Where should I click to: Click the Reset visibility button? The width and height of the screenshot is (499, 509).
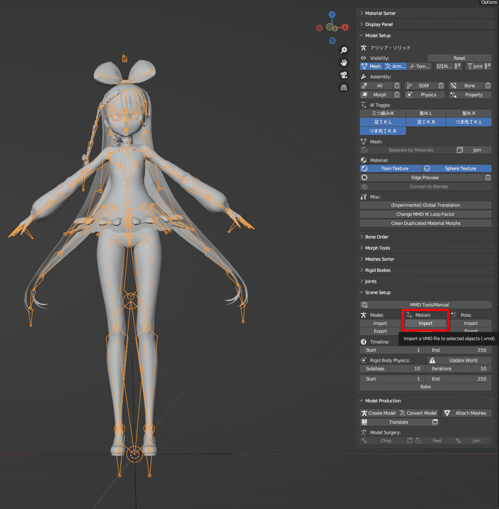click(460, 57)
